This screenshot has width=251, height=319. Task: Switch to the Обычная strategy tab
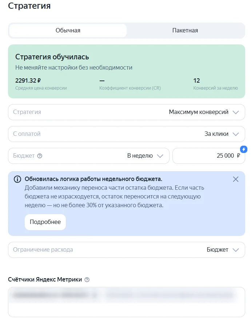click(x=68, y=31)
